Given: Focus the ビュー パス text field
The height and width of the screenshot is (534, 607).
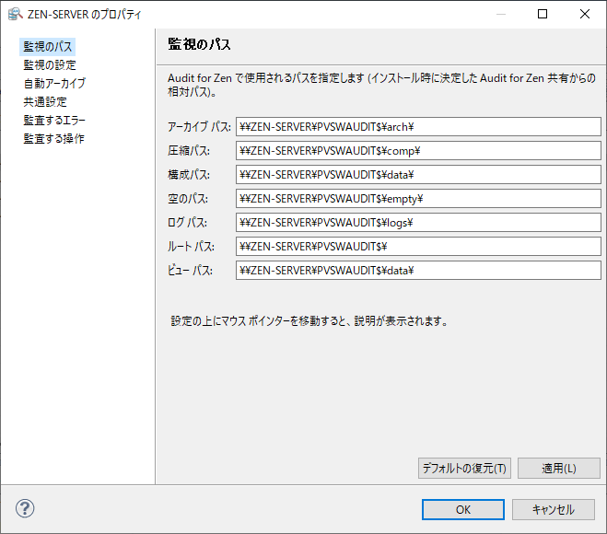Looking at the screenshot, I should (x=417, y=271).
